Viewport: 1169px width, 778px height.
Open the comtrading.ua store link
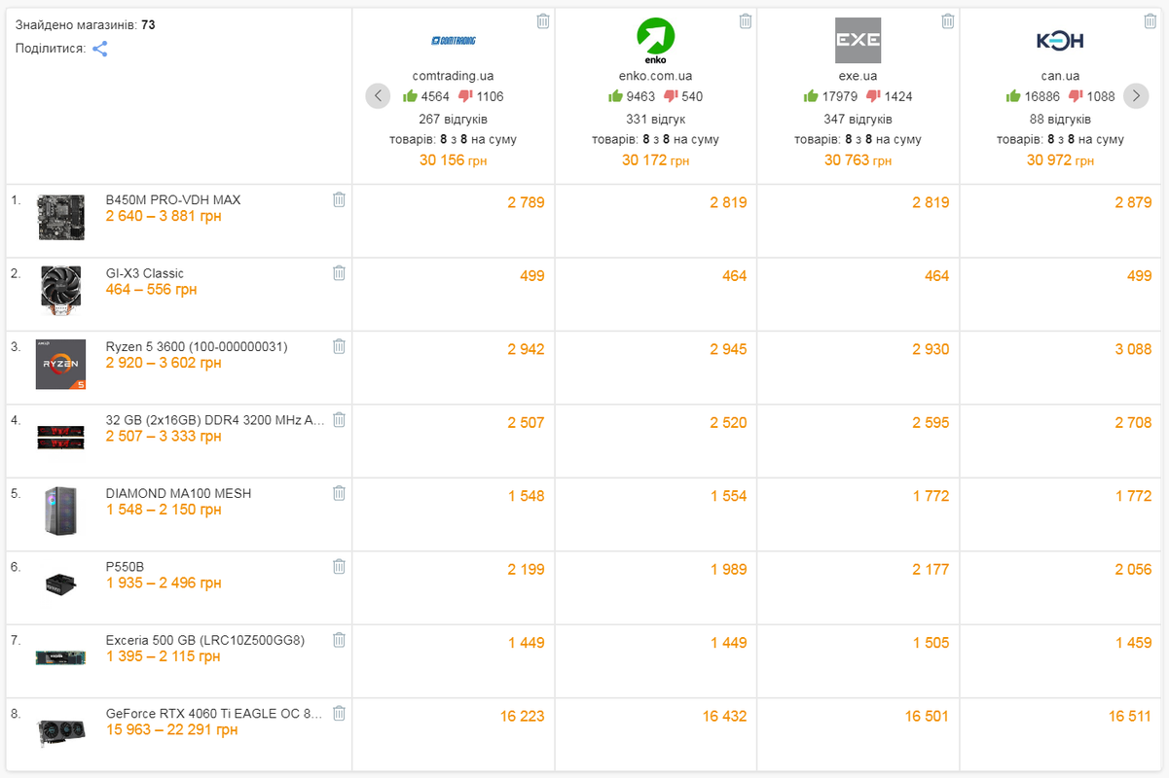coord(453,75)
